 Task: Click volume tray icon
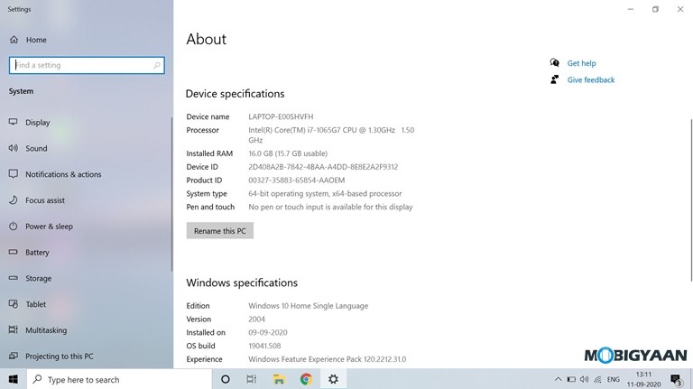click(585, 379)
